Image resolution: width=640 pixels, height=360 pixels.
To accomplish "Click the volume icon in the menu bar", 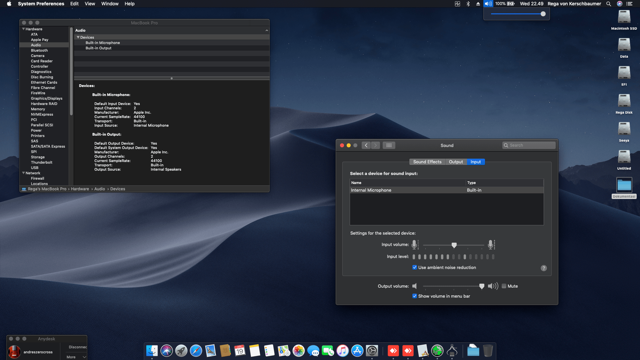I will (x=488, y=4).
